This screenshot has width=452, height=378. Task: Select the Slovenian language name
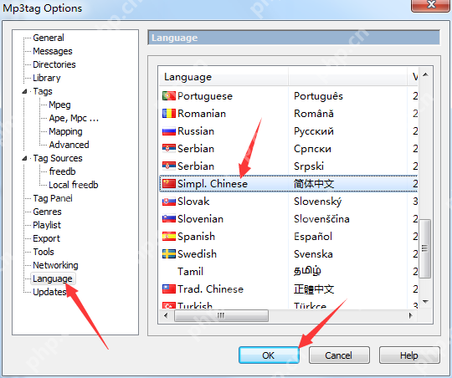click(201, 219)
